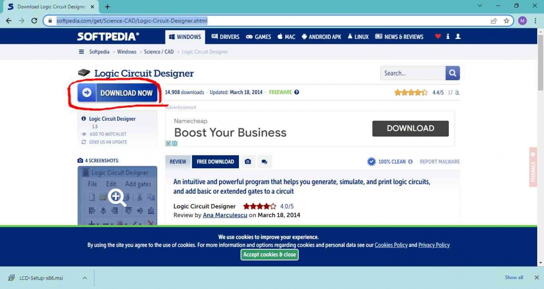Screen dimensions: 544x289
Task: Click the Search input field
Action: pyautogui.click(x=413, y=73)
